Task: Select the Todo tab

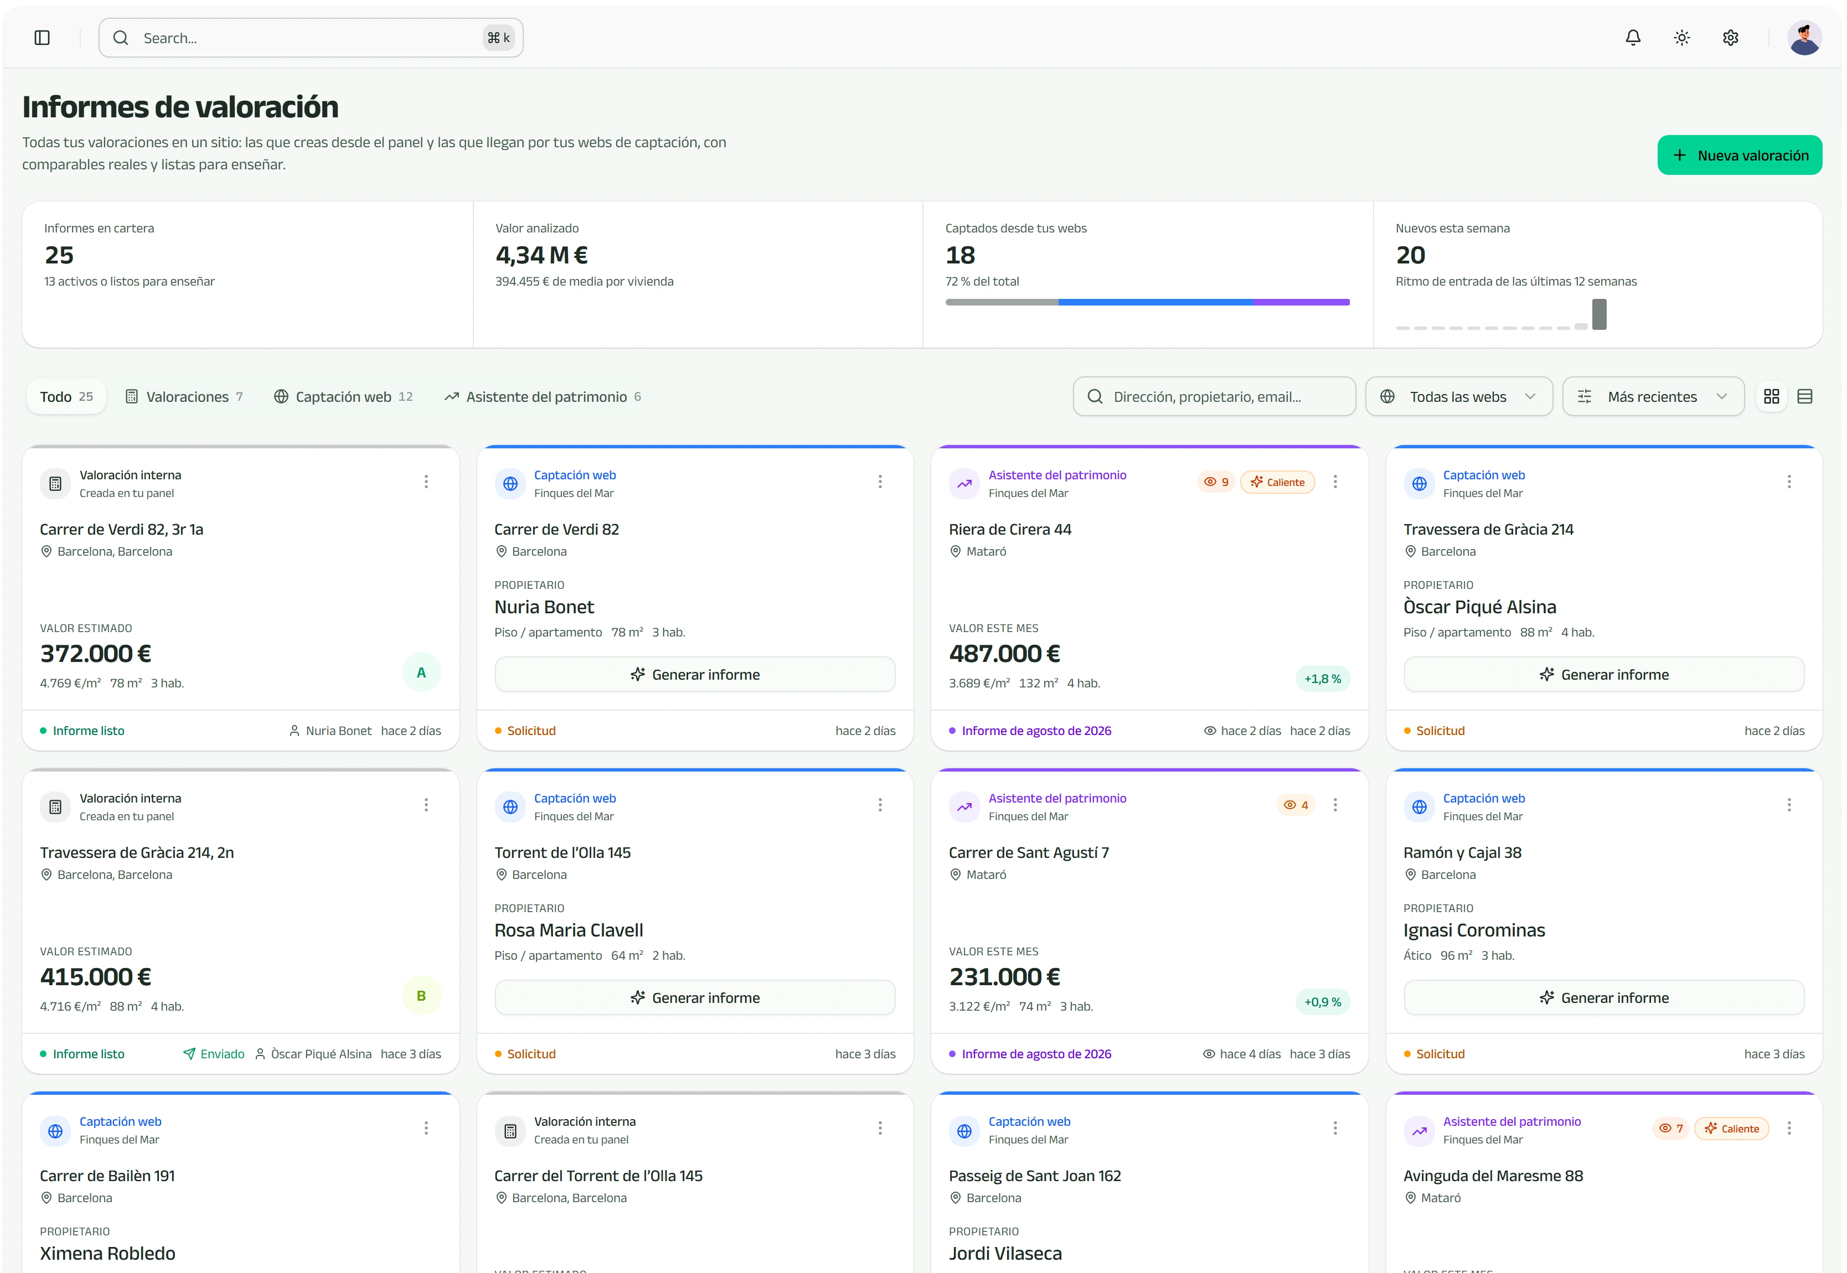Action: [x=66, y=396]
